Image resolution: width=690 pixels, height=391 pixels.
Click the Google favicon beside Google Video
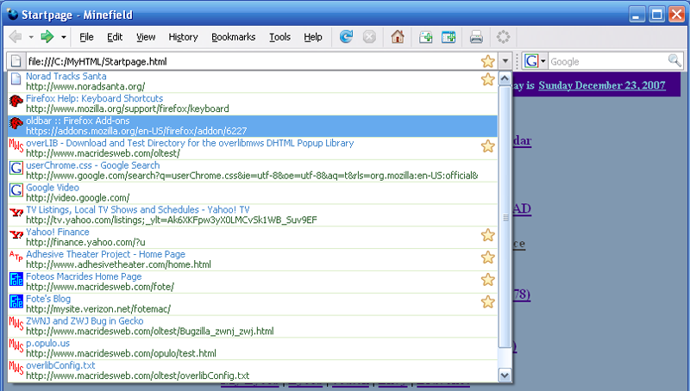tap(16, 189)
